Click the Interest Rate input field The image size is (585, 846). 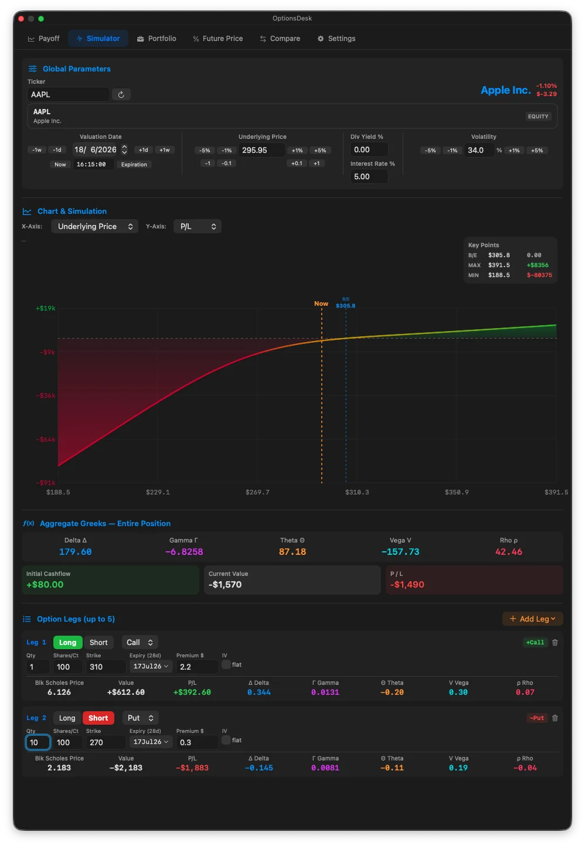[x=369, y=176]
